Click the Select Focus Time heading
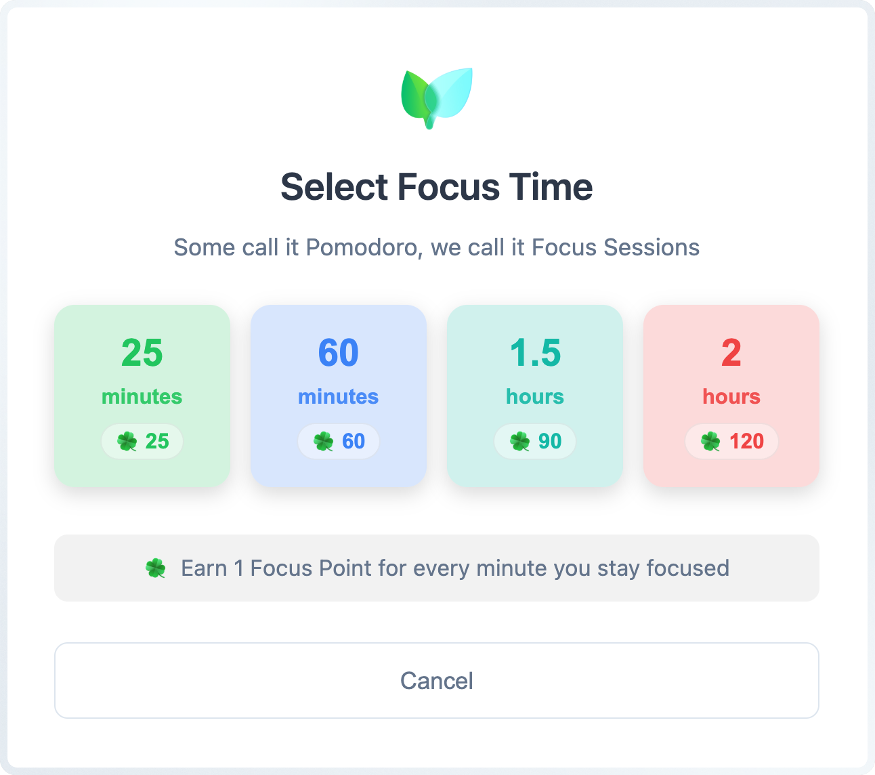Screen dimensions: 875x775 pyautogui.click(x=437, y=186)
